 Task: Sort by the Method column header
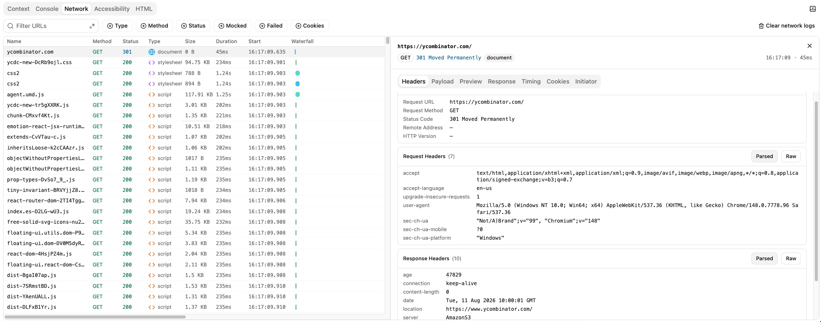click(102, 42)
